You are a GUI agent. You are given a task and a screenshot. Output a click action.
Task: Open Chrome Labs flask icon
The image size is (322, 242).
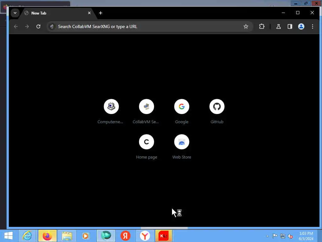[279, 26]
